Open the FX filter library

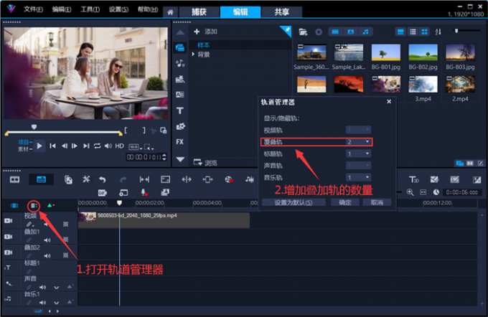179,142
